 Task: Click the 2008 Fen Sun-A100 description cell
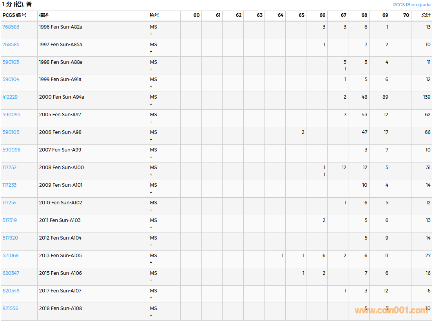point(62,168)
